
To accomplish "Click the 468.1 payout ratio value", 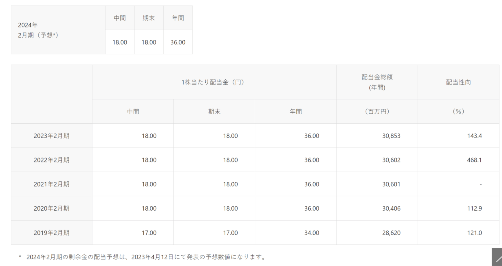I will [474, 160].
